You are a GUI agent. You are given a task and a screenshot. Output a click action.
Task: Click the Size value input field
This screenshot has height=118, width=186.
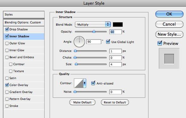115,65
